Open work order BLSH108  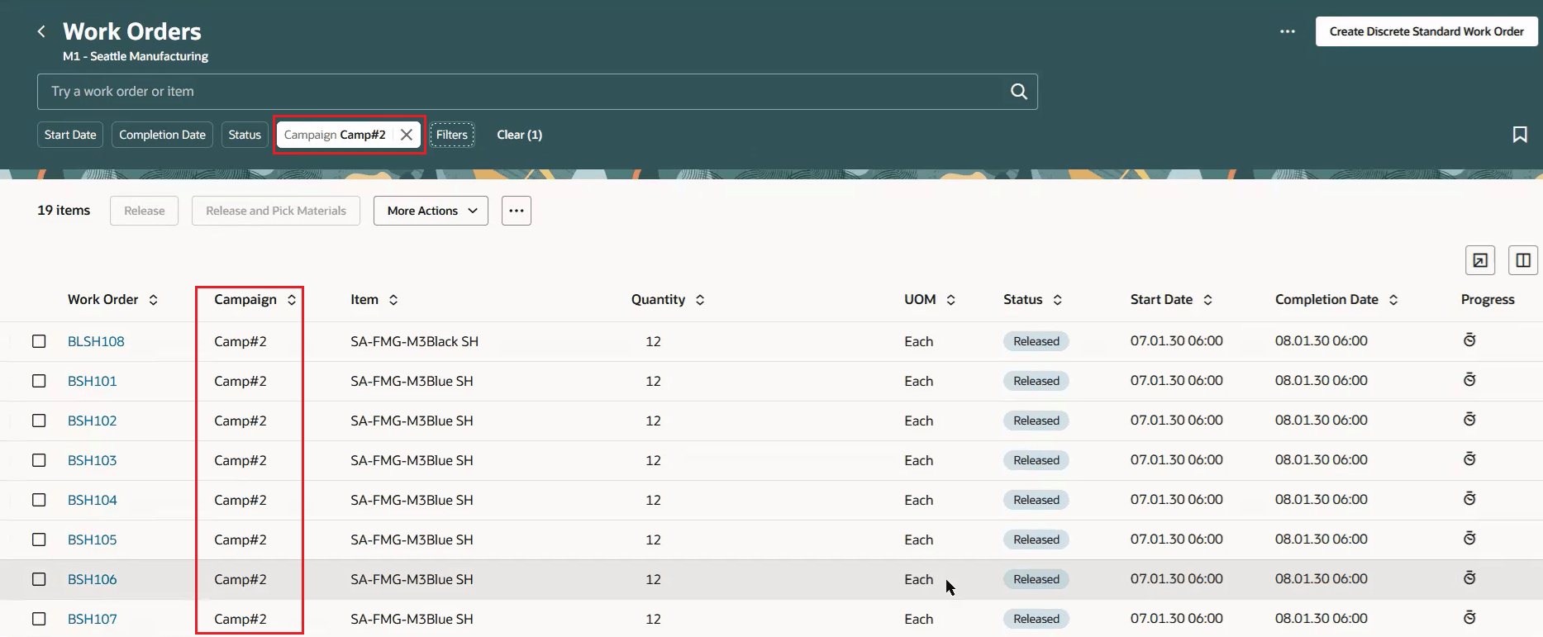coord(96,341)
